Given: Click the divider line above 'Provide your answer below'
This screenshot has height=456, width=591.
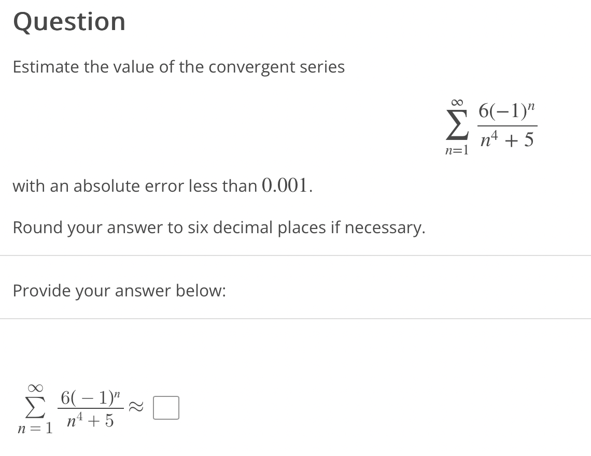Looking at the screenshot, I should (x=295, y=255).
